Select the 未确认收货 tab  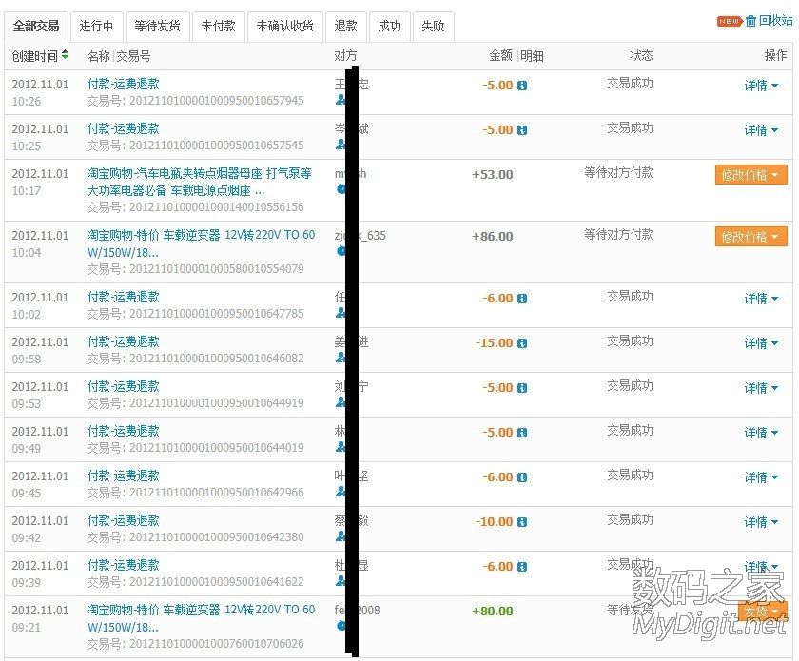pyautogui.click(x=283, y=26)
